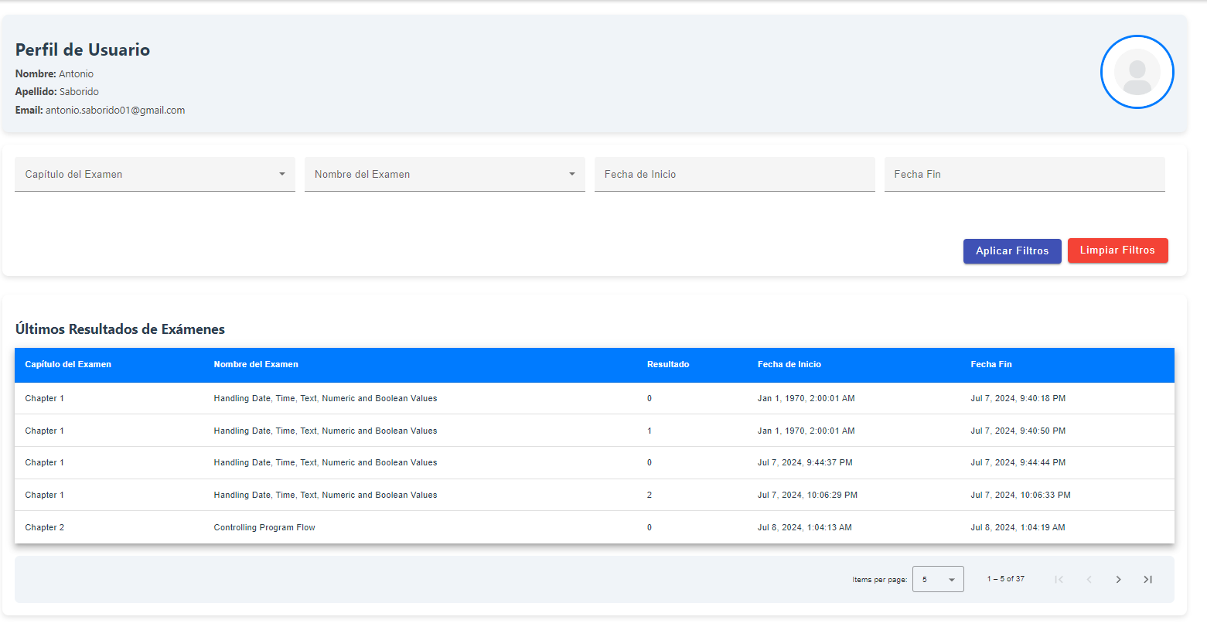Click the Capítulo del Examen column header
This screenshot has height=637, width=1207.
coord(68,364)
